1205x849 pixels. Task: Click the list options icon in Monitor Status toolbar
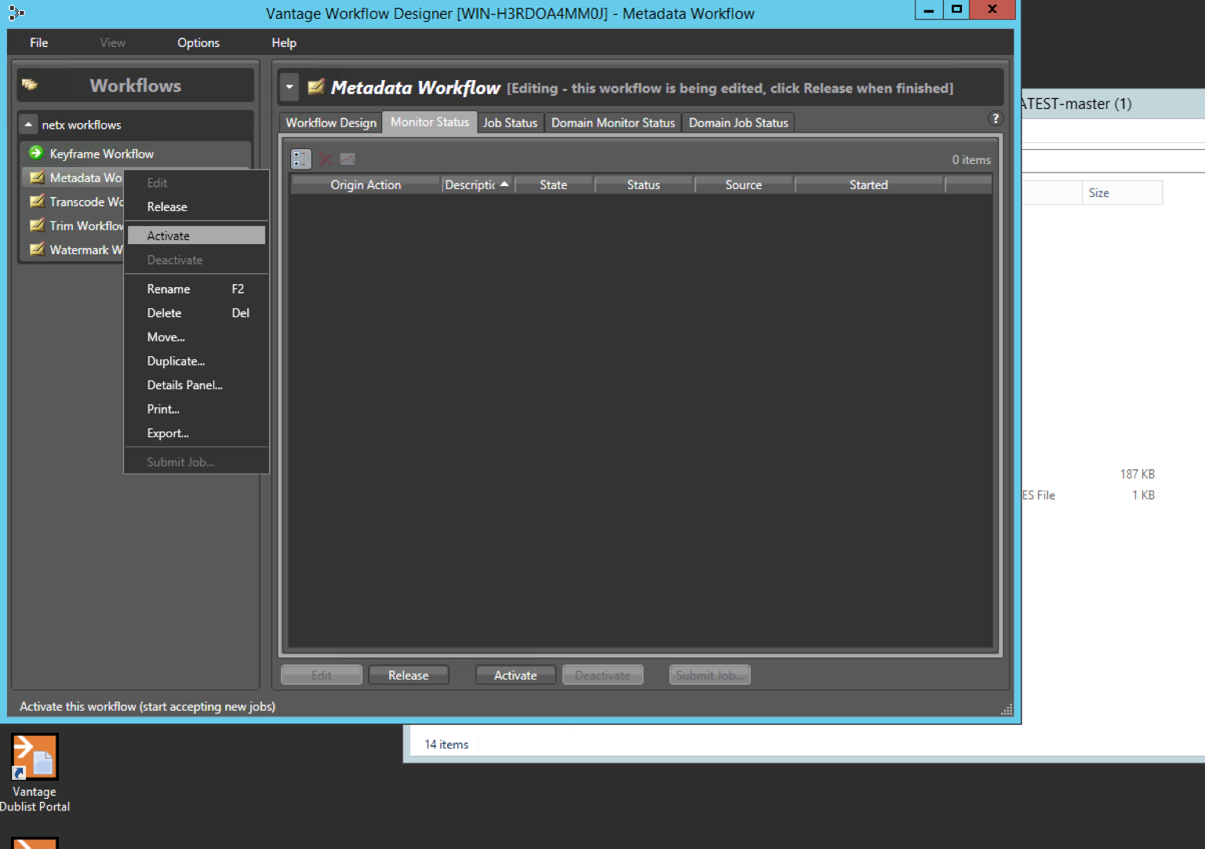pos(301,159)
